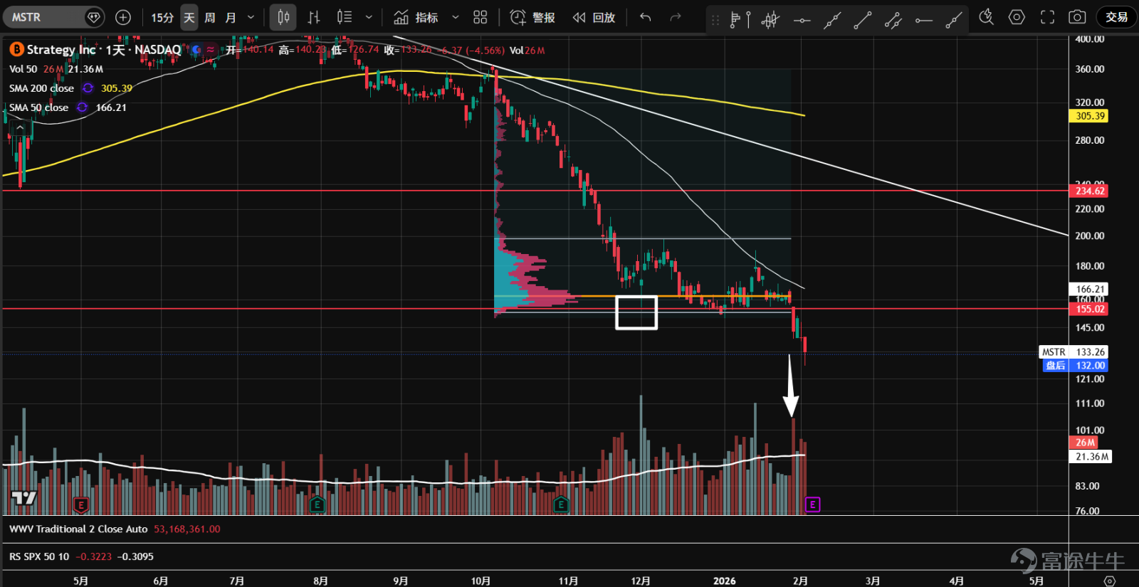Image resolution: width=1139 pixels, height=587 pixels.
Task: Select the volume candles chart type icon
Action: (x=345, y=17)
